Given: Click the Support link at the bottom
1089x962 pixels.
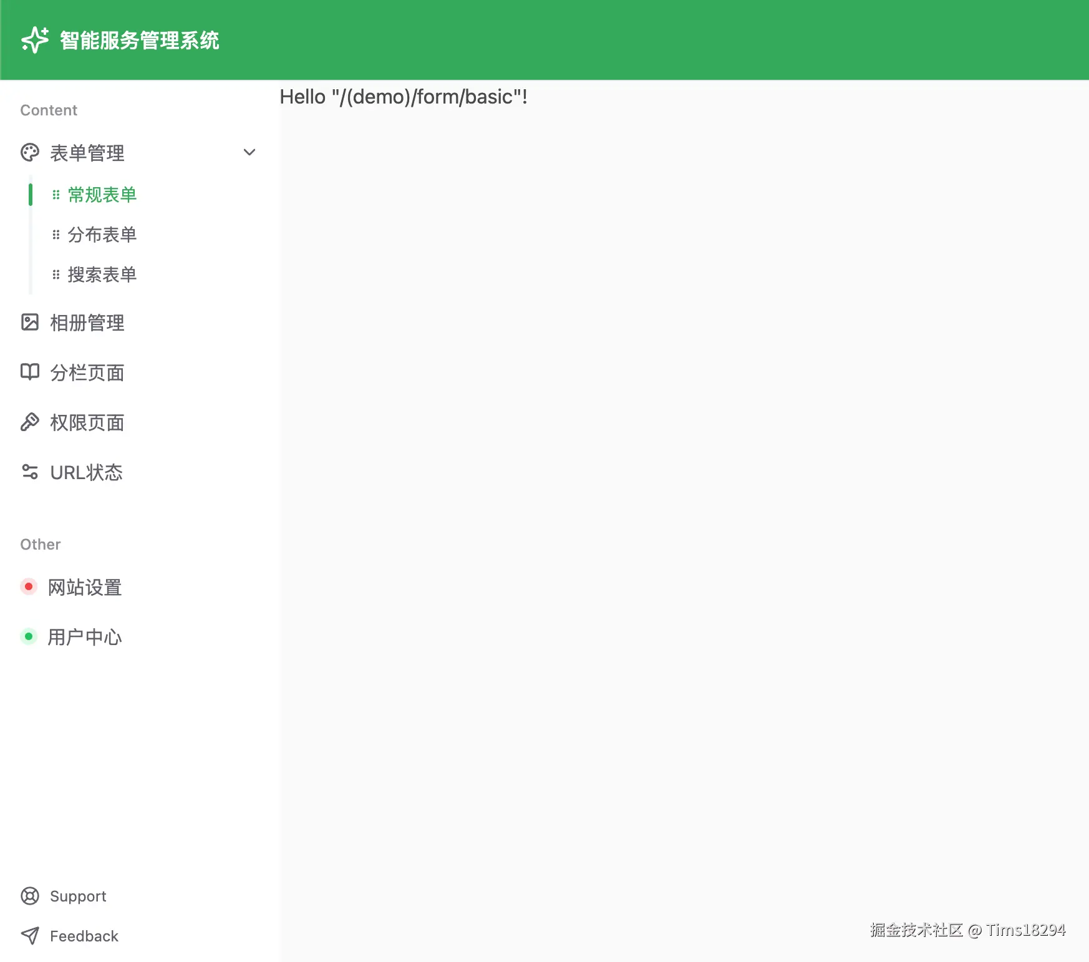Looking at the screenshot, I should (x=78, y=896).
